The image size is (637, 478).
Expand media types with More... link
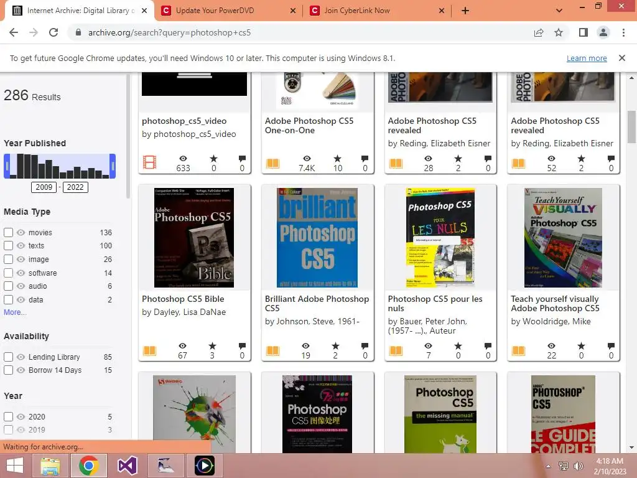click(x=15, y=312)
